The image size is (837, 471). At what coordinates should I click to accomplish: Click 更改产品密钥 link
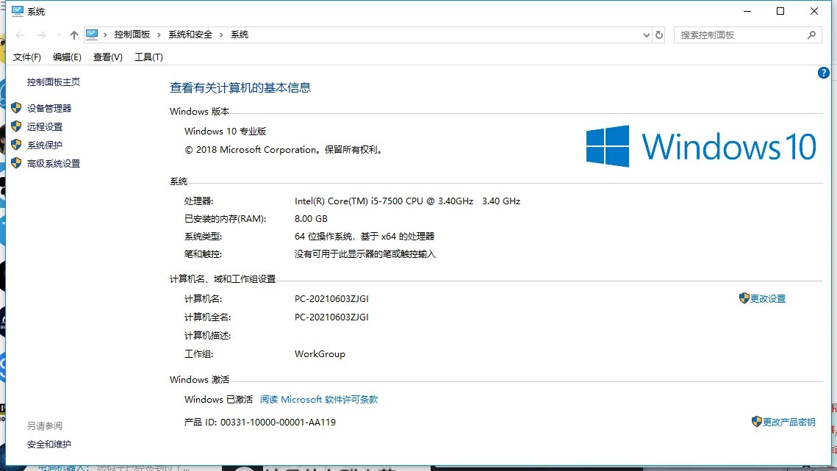(x=789, y=422)
